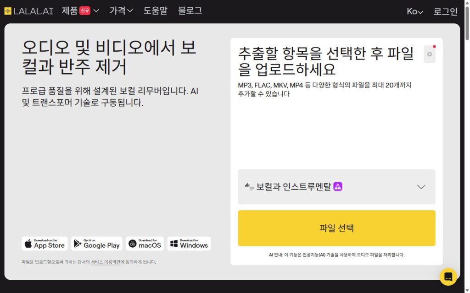Get it on Google Play badge

[97, 244]
